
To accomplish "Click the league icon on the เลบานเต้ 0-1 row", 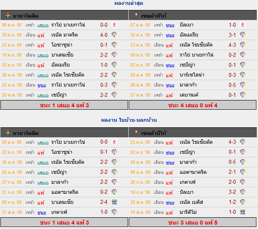I will click(243, 95).
